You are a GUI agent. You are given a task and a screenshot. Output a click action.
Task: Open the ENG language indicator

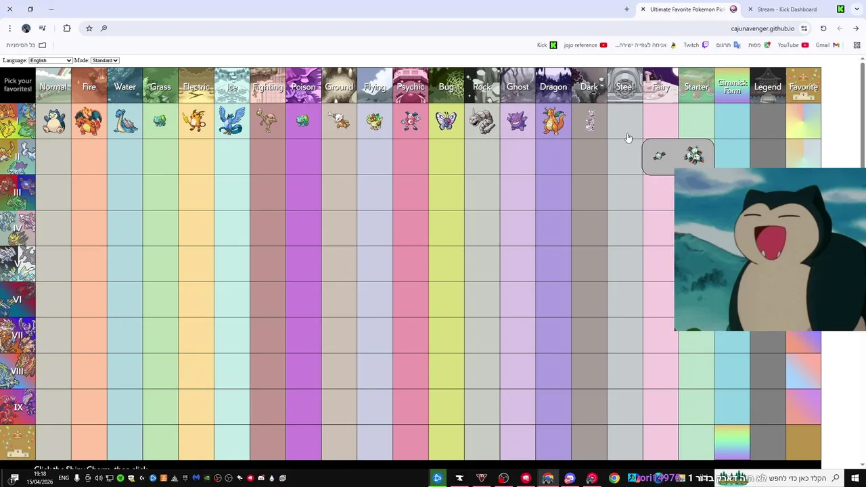tap(64, 478)
